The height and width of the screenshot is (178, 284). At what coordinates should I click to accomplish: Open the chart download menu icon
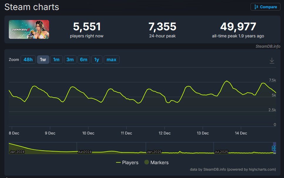tap(272, 60)
